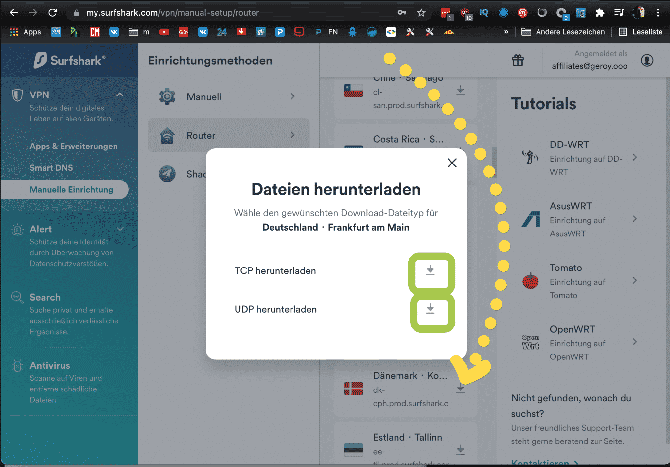Collapse the VPN sidebar section

pos(120,95)
